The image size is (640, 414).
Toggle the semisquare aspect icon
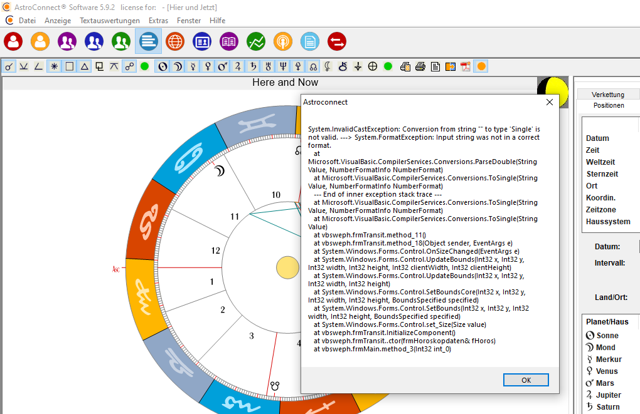pos(39,66)
